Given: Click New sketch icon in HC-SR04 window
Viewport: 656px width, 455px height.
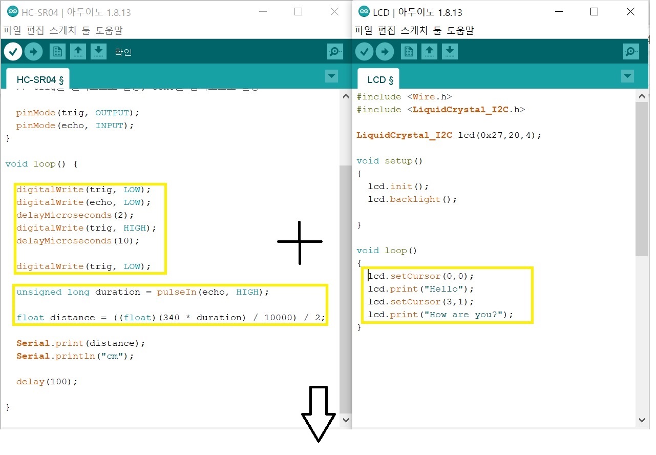Looking at the screenshot, I should coord(57,51).
